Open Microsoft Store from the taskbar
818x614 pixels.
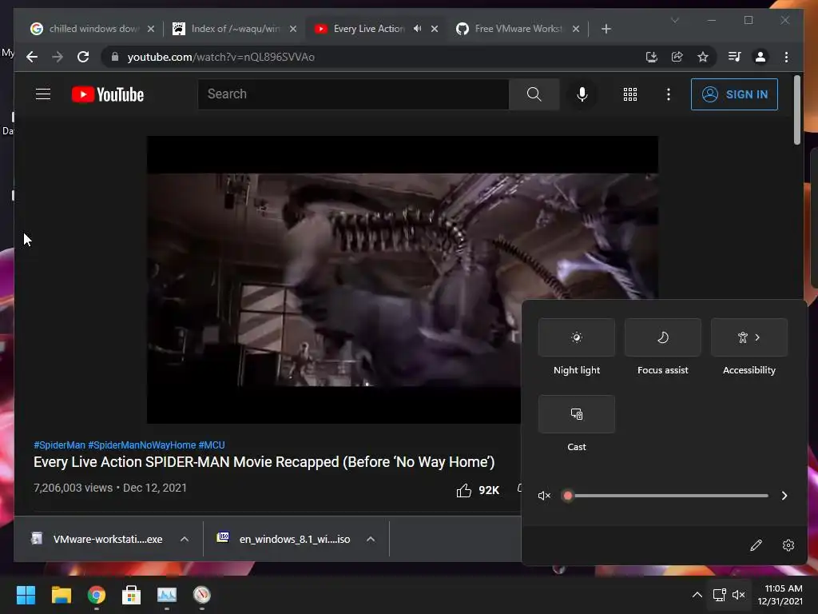pos(132,595)
